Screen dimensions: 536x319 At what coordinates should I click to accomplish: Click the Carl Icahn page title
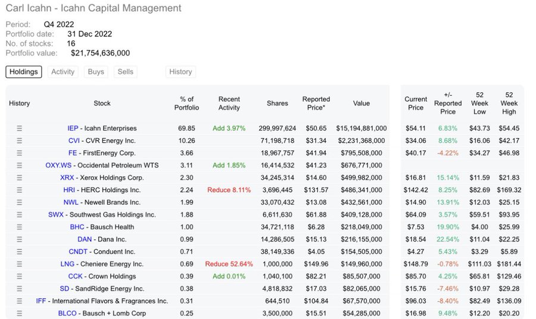[x=94, y=8]
